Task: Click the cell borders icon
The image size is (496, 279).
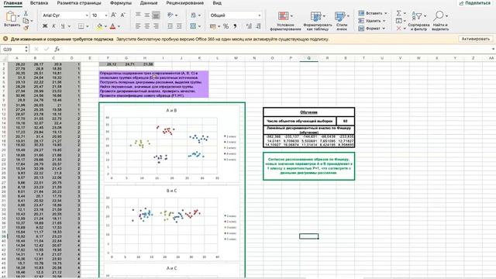Action: point(81,26)
